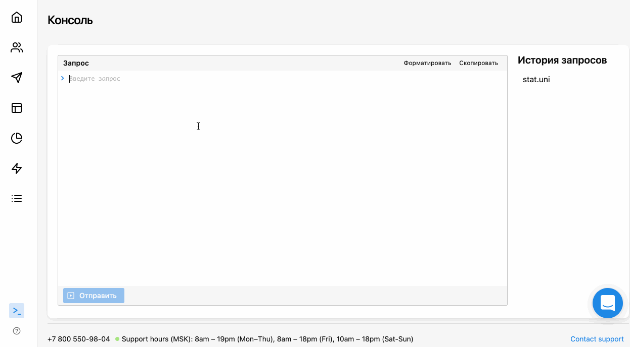Follow the Contact support link
This screenshot has height=347, width=630.
coord(597,339)
